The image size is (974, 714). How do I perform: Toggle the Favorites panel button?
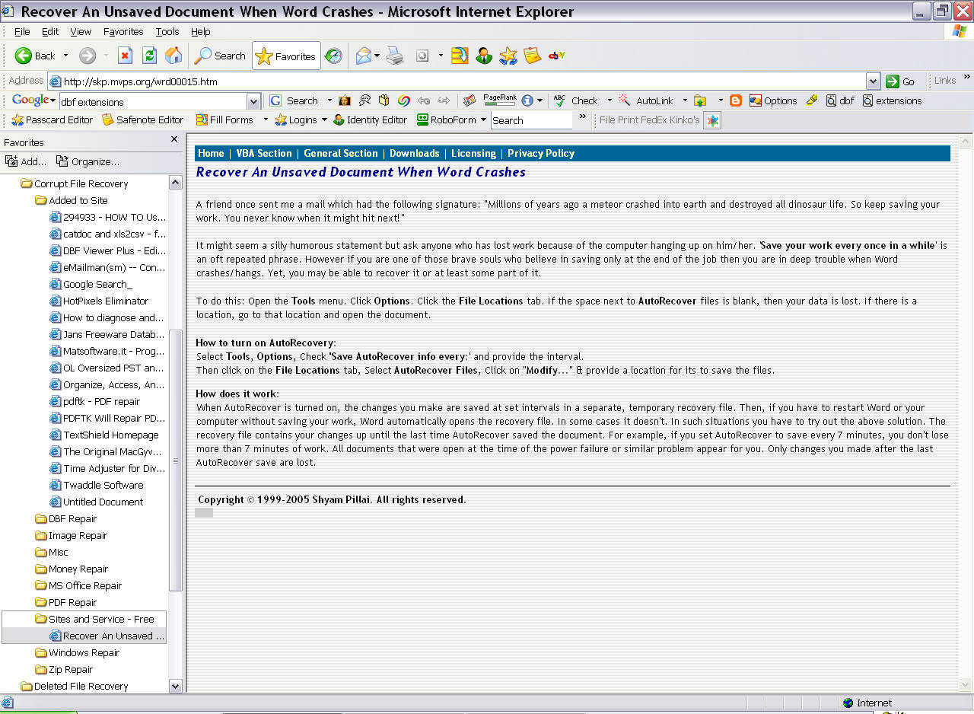[x=286, y=56]
